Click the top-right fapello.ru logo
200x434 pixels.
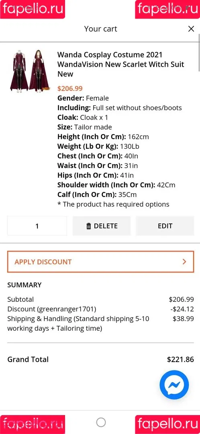click(x=167, y=9)
